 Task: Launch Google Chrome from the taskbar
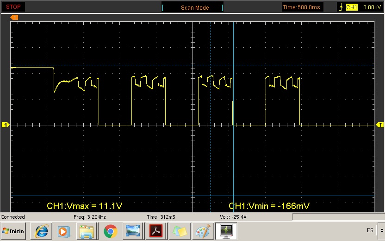(110, 230)
